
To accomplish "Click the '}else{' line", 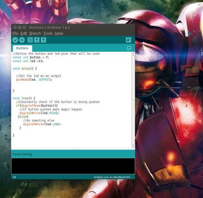I will (x=23, y=117).
